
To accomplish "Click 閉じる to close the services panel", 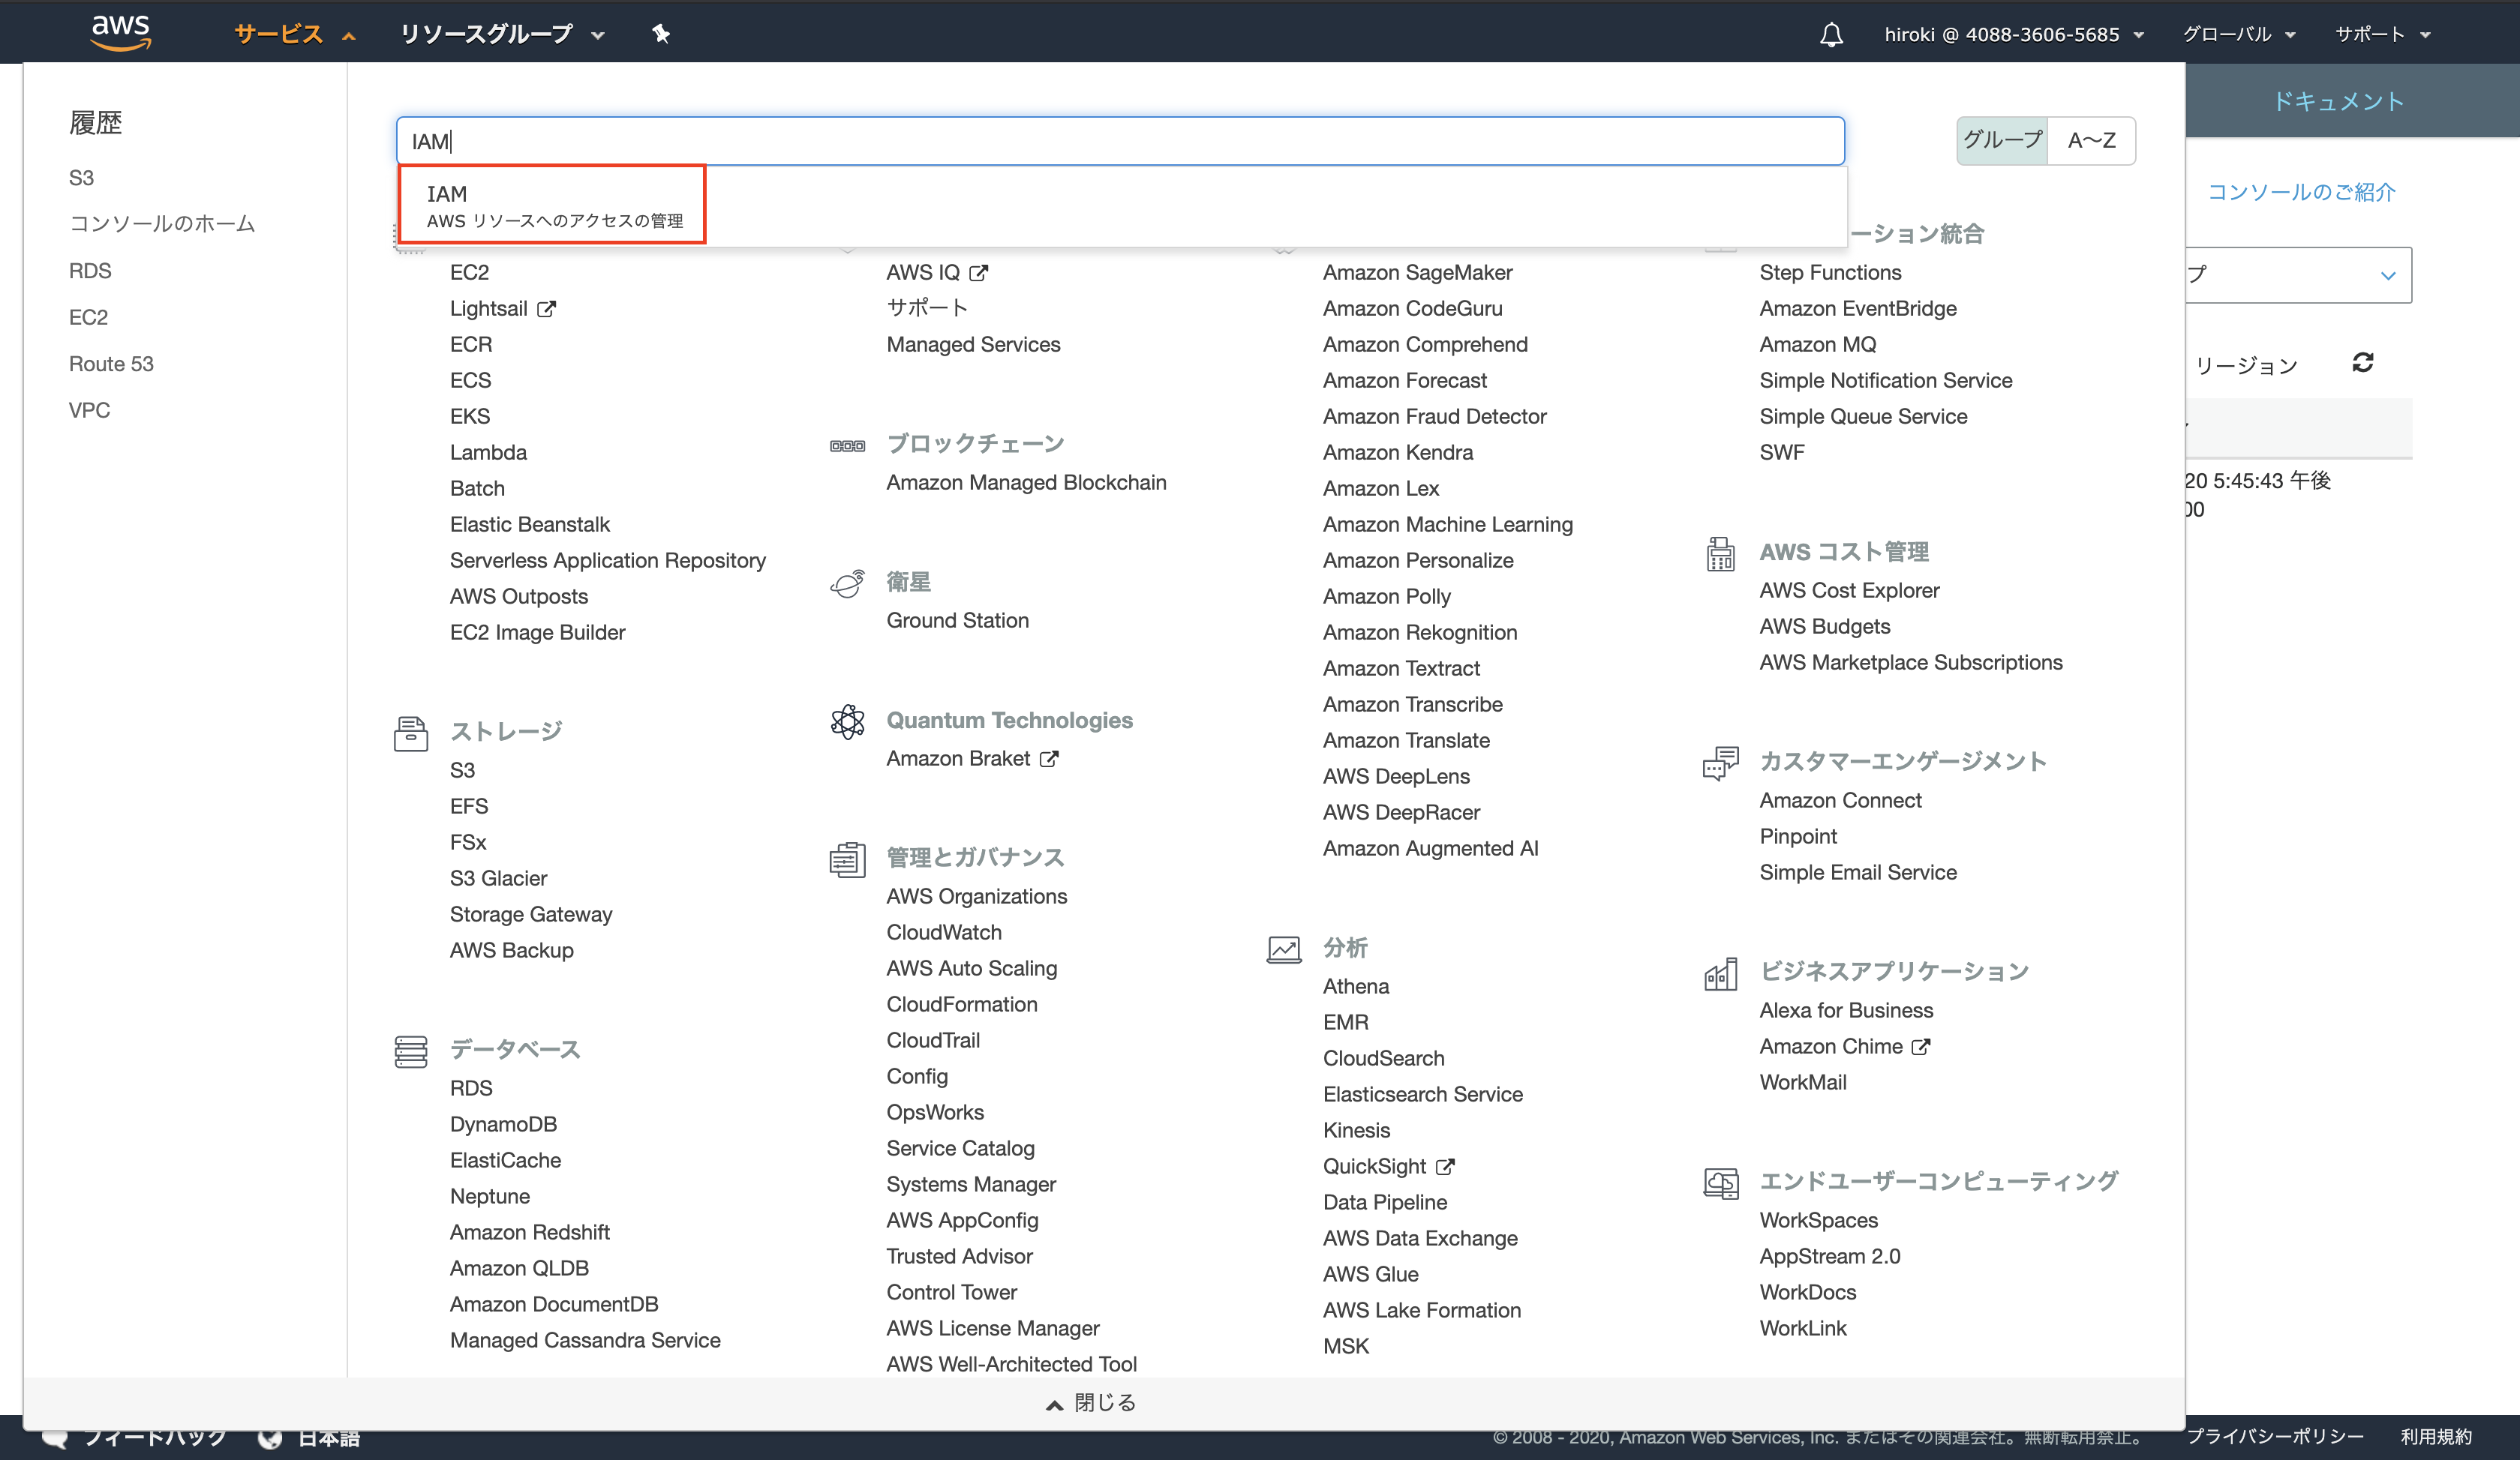I will pyautogui.click(x=1091, y=1403).
